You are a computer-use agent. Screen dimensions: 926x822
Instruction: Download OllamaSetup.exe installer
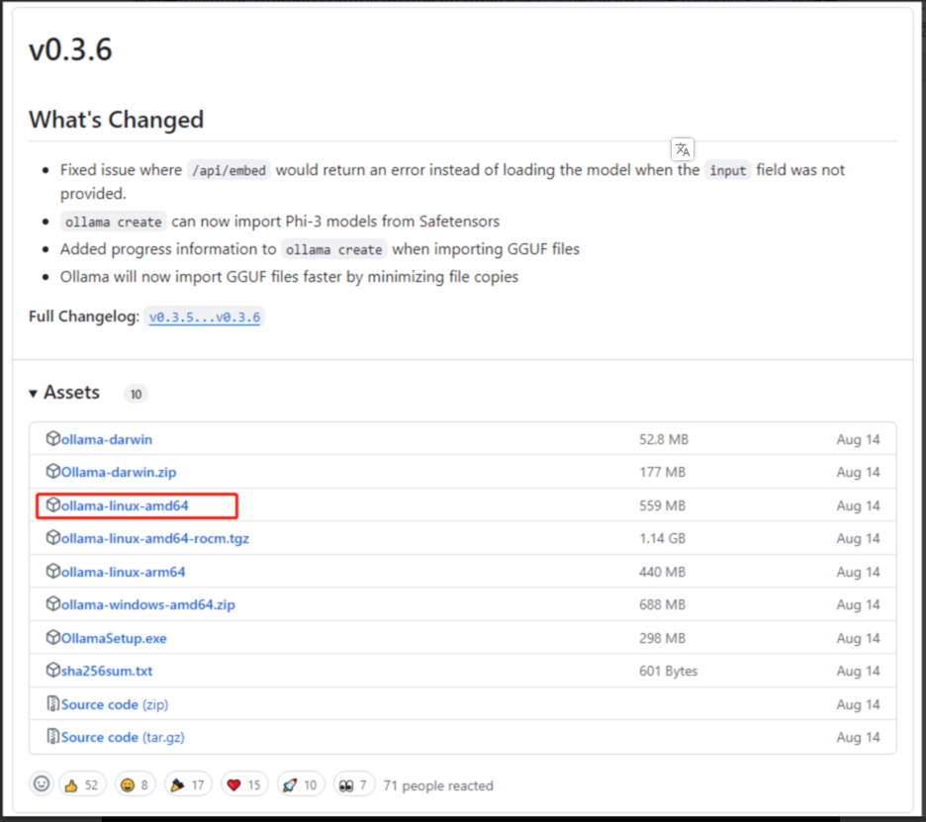114,638
